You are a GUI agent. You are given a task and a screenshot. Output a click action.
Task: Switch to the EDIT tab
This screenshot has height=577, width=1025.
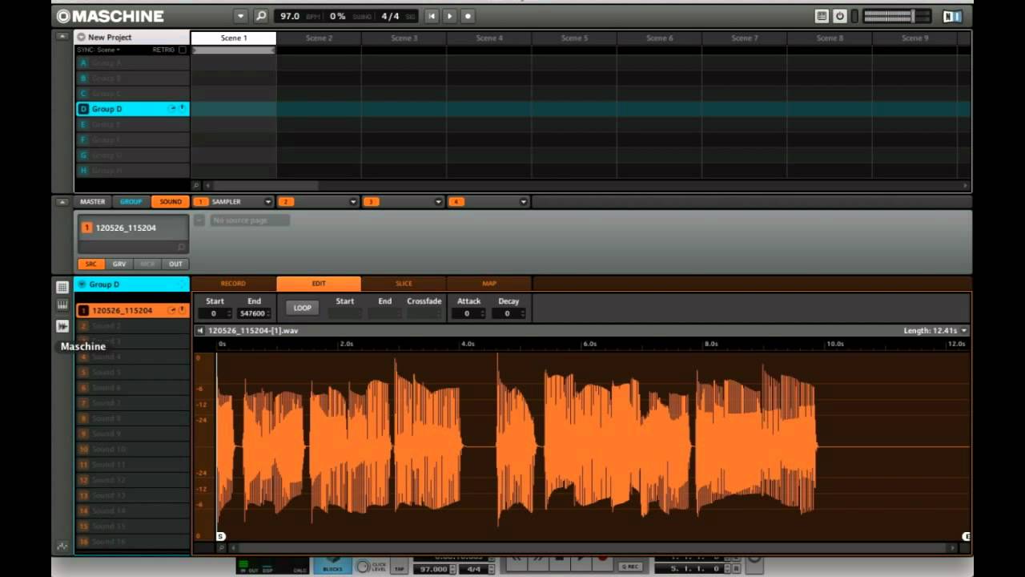click(319, 284)
